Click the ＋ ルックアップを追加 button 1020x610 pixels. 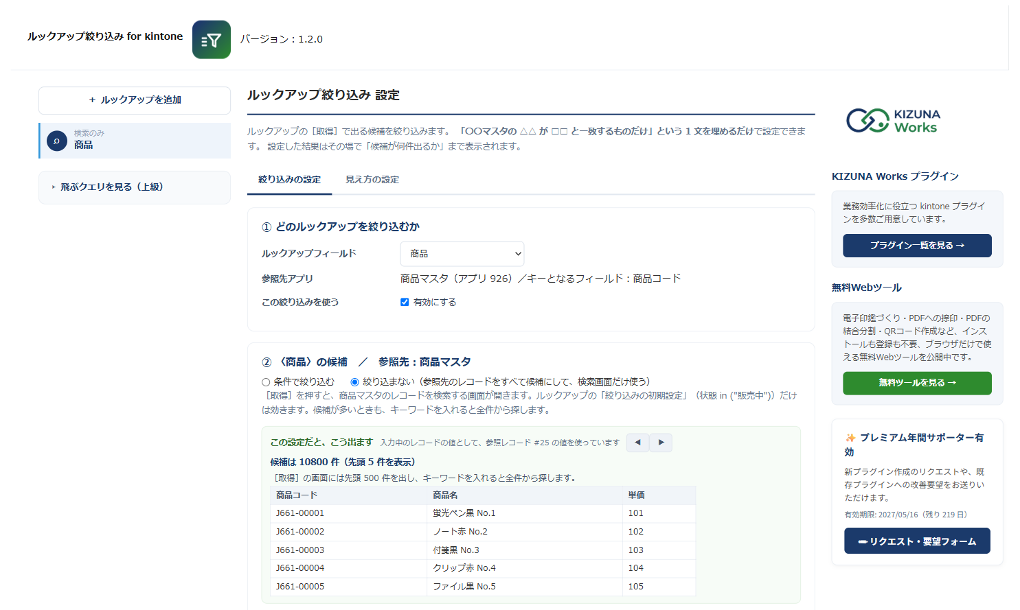(x=135, y=100)
